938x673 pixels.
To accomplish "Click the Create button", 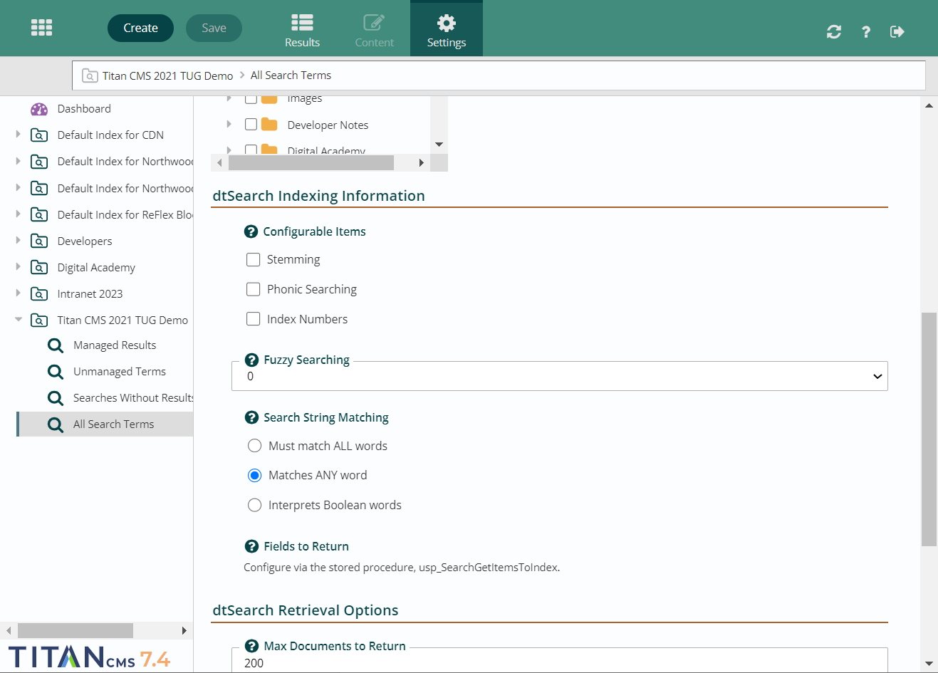I will pos(140,28).
